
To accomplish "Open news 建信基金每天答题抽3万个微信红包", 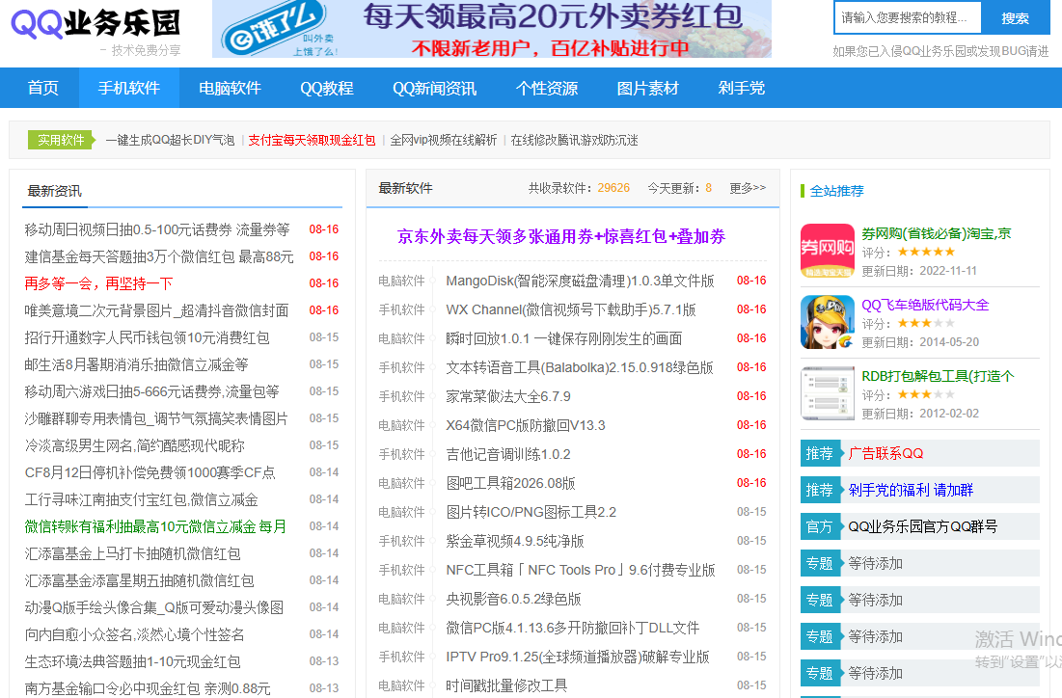I will (159, 256).
